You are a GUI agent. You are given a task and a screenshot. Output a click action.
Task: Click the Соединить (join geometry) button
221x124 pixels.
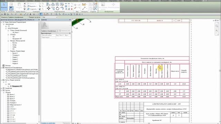point(32,9)
